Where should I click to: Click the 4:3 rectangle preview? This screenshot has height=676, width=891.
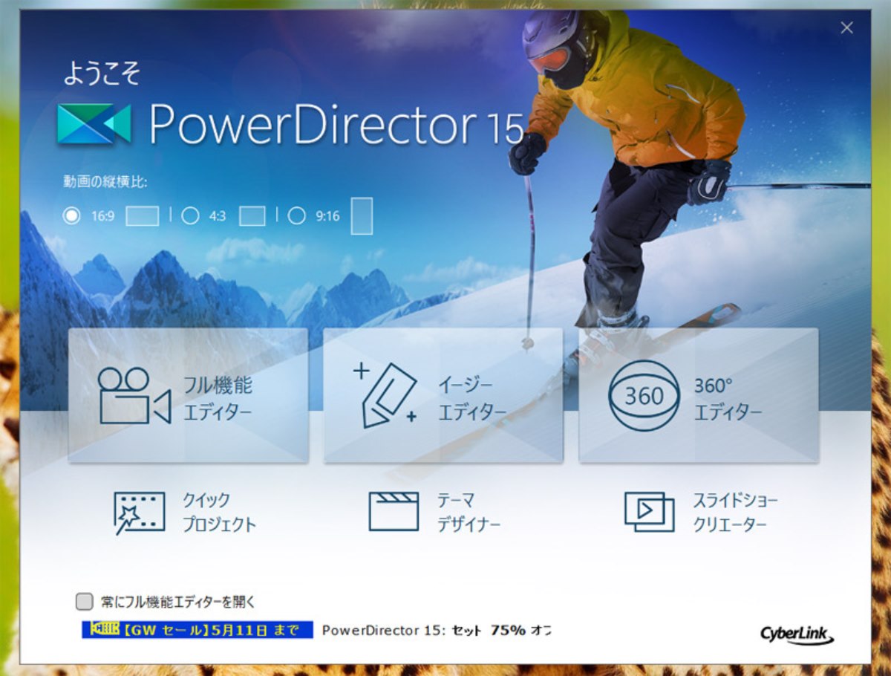(252, 216)
